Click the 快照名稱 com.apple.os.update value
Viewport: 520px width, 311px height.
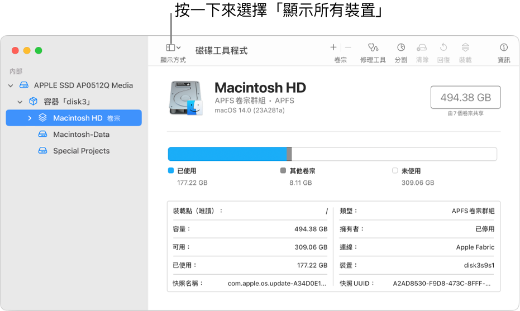(x=277, y=284)
